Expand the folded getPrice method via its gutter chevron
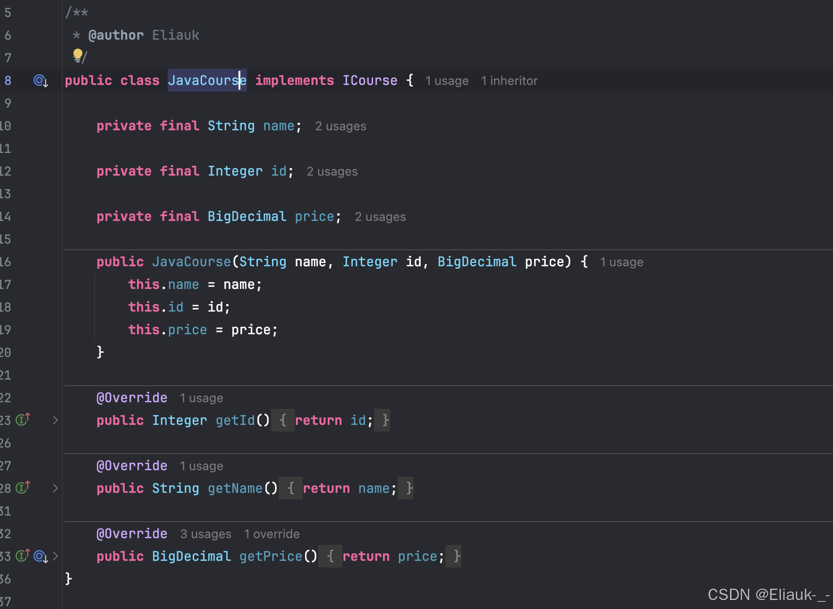This screenshot has height=609, width=833. tap(56, 556)
